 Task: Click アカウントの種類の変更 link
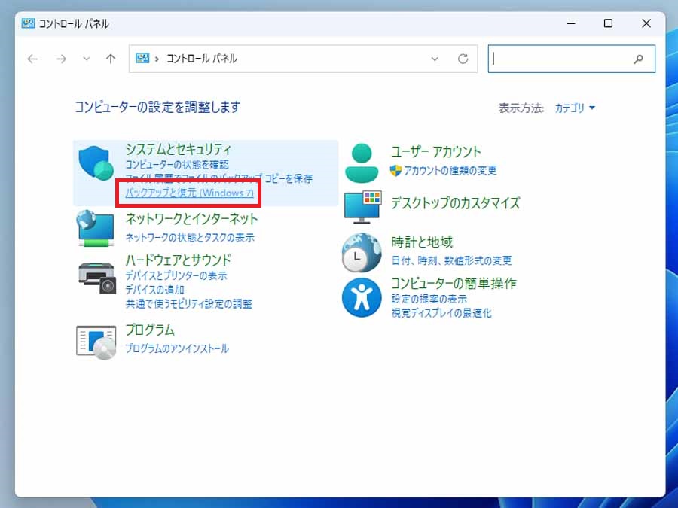(x=450, y=170)
